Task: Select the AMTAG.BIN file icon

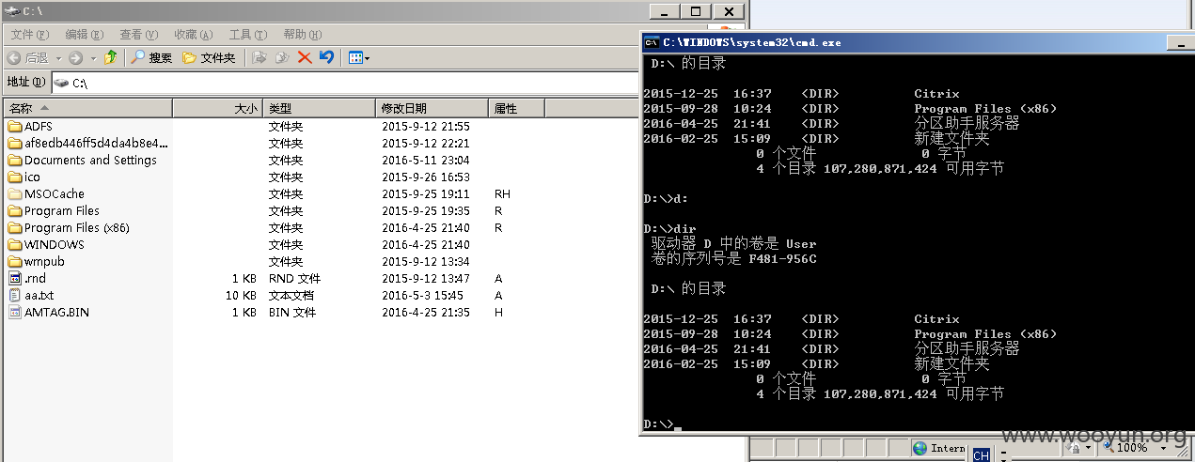Action: coord(15,312)
